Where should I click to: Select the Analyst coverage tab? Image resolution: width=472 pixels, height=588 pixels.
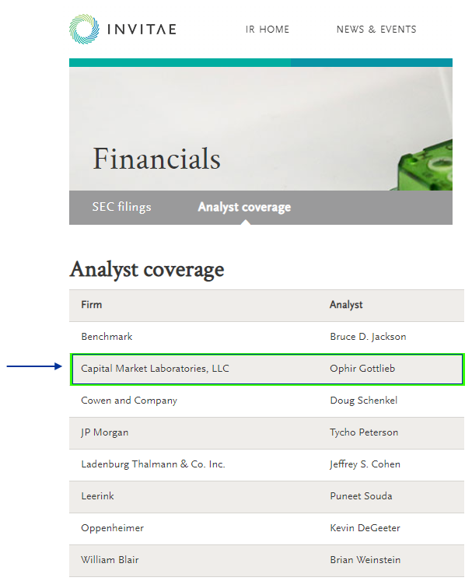(244, 207)
